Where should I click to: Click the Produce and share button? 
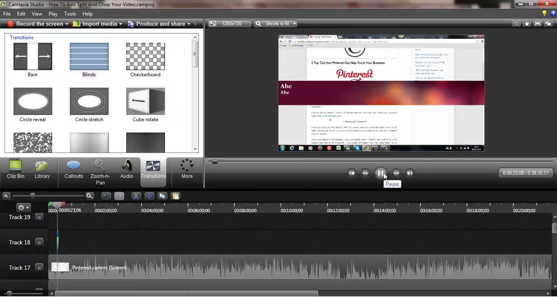[157, 24]
